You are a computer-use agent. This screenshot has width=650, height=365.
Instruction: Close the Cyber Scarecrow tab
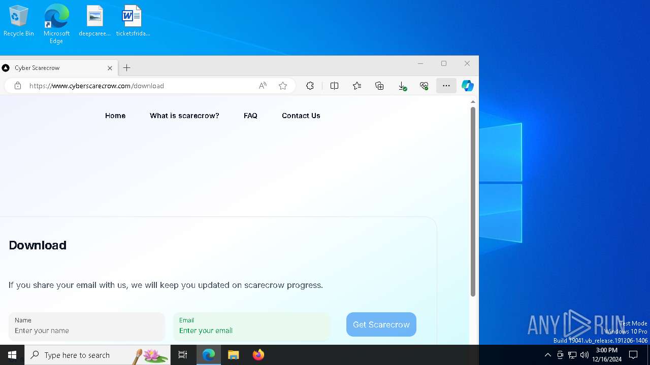[x=110, y=68]
